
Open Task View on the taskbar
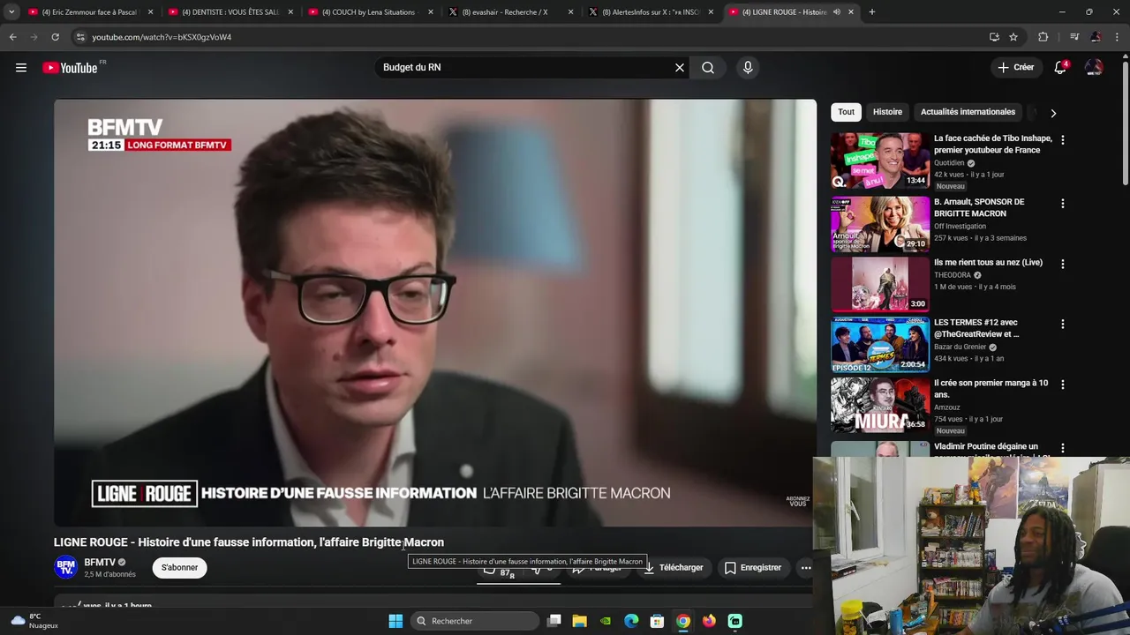pos(554,621)
